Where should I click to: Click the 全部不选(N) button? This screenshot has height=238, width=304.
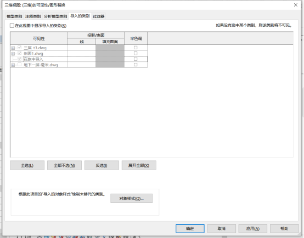[x=64, y=165]
